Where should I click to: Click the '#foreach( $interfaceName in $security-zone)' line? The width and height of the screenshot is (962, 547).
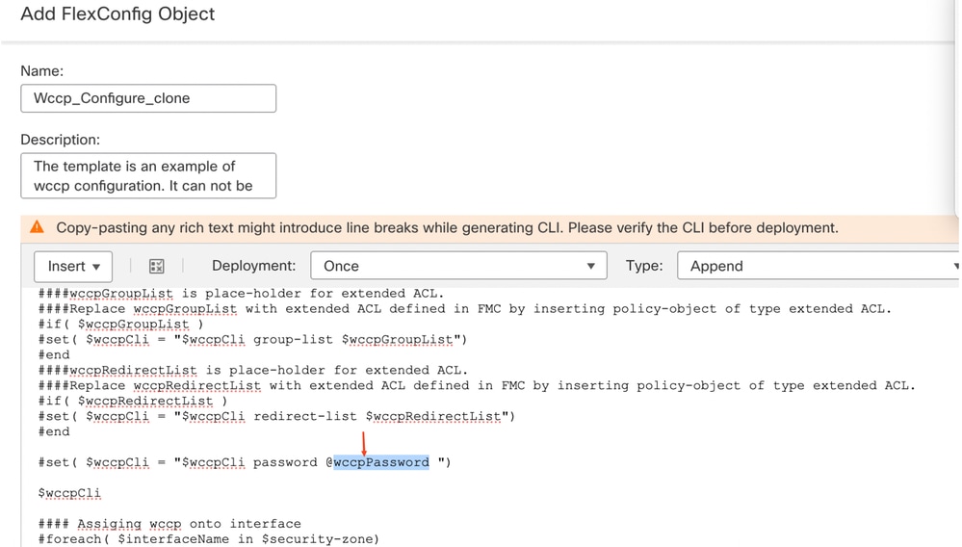209,539
